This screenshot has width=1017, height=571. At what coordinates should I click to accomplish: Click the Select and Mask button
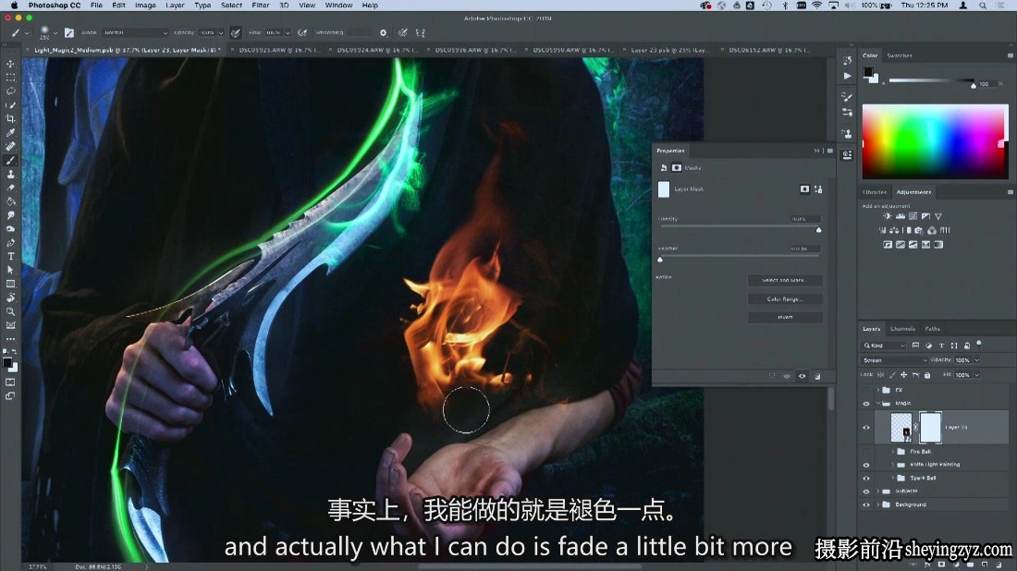[x=785, y=281]
